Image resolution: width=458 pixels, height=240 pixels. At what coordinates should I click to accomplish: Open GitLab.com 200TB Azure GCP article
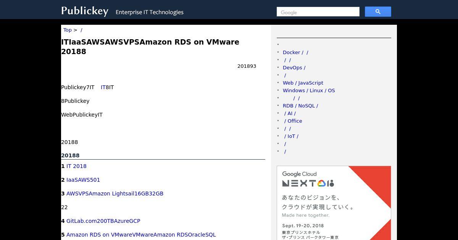click(103, 221)
